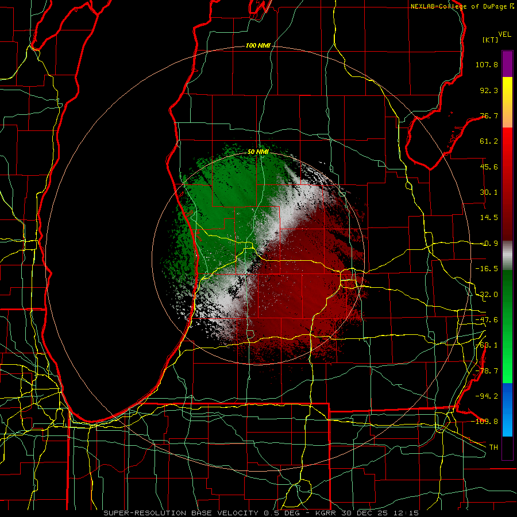This screenshot has width=517, height=517.
Task: Click the purple segment of the velocity scale
Action: tap(507, 64)
